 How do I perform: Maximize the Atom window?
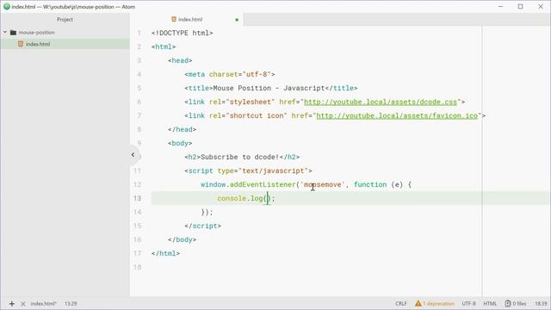[x=520, y=6]
